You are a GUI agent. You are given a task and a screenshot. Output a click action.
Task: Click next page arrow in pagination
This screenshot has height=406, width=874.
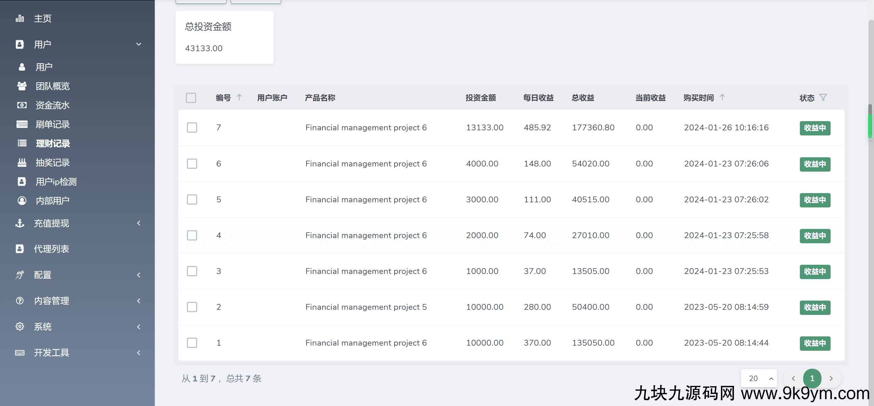[831, 378]
